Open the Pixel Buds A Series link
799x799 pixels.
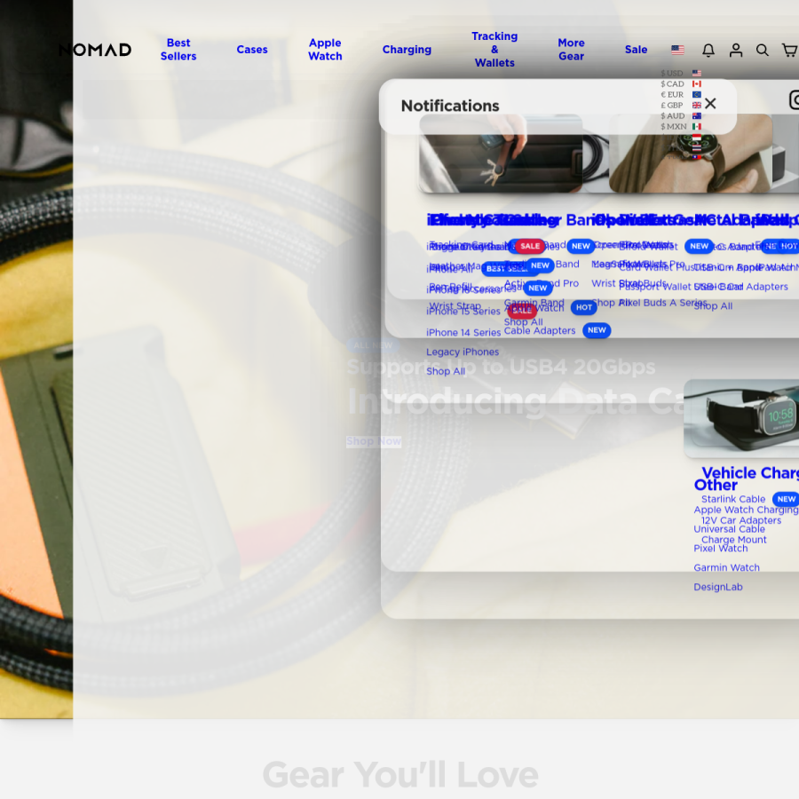(x=663, y=303)
